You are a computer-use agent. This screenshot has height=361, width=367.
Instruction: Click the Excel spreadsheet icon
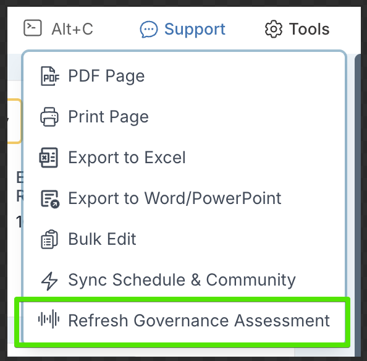48,158
